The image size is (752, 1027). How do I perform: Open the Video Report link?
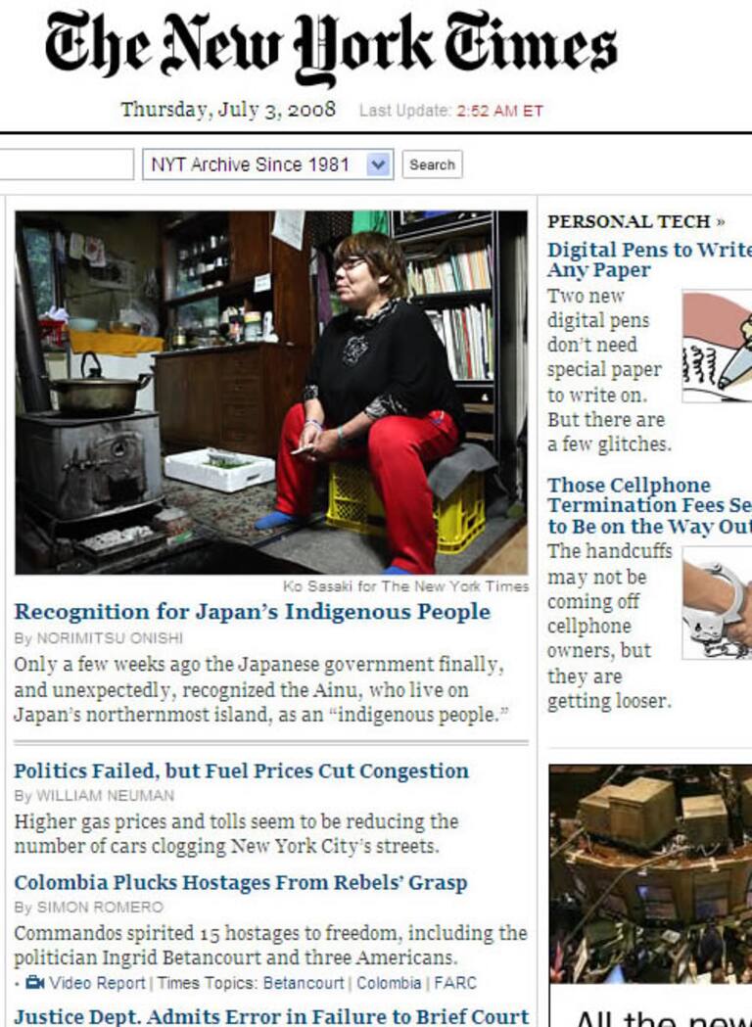click(x=97, y=983)
